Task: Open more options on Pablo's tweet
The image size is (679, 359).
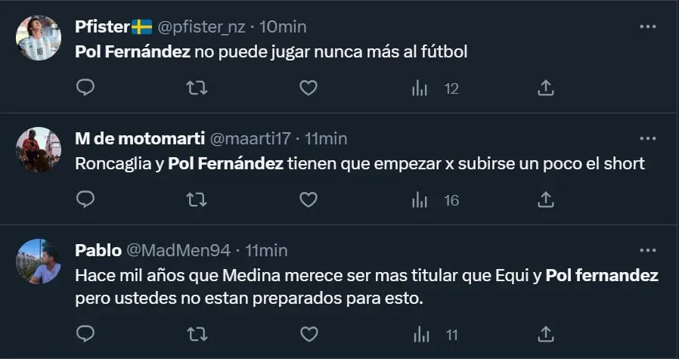Action: point(648,250)
